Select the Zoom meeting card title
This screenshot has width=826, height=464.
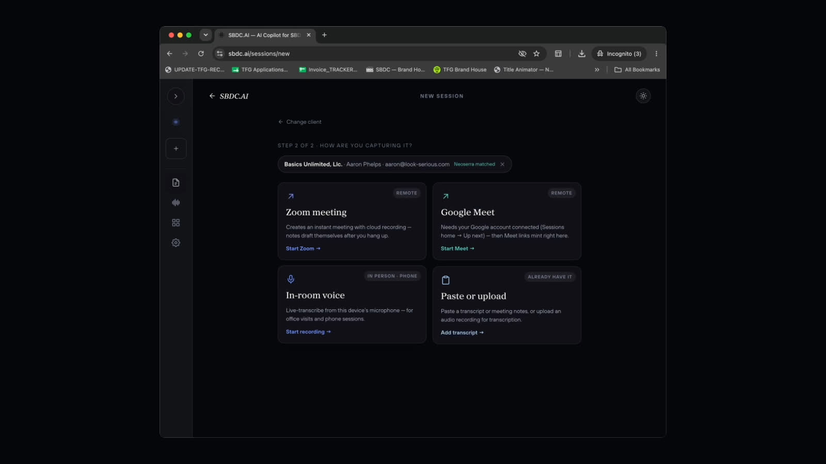click(x=316, y=212)
